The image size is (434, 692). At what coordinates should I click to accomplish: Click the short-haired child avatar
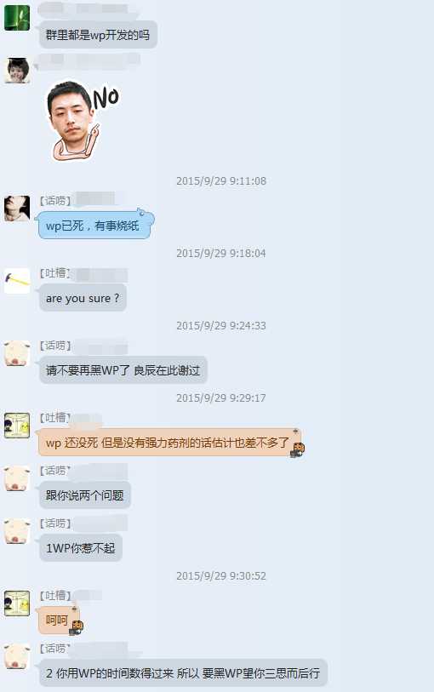(17, 70)
